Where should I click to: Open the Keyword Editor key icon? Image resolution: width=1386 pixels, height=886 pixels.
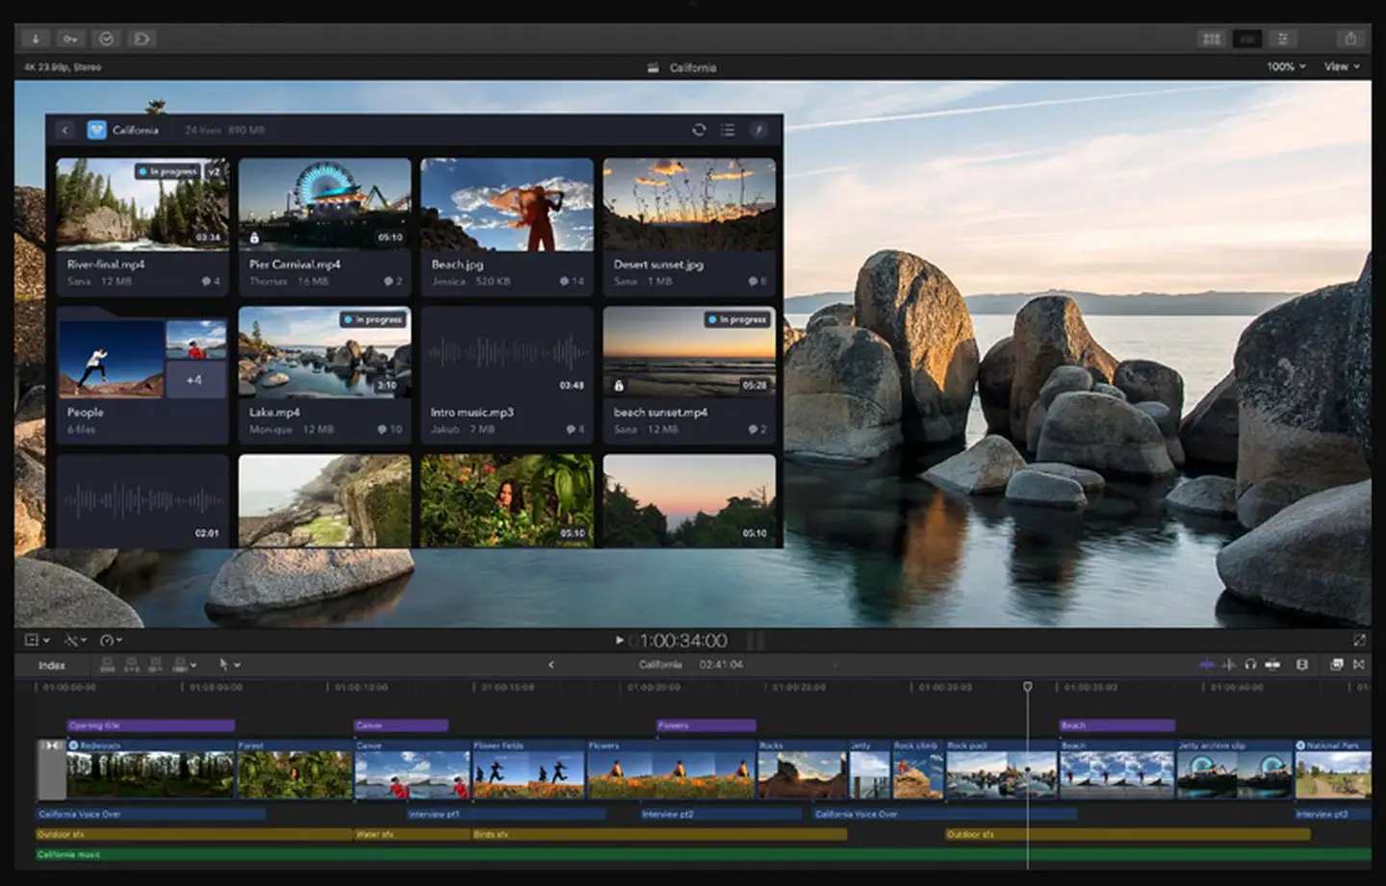tap(70, 38)
